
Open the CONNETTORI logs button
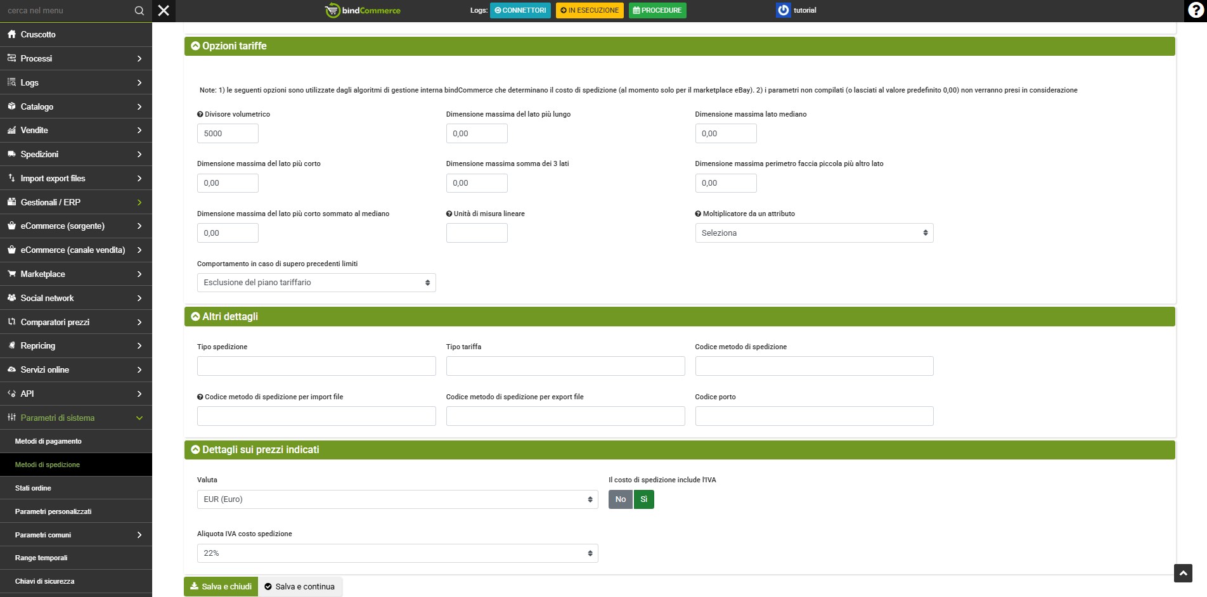pyautogui.click(x=520, y=11)
